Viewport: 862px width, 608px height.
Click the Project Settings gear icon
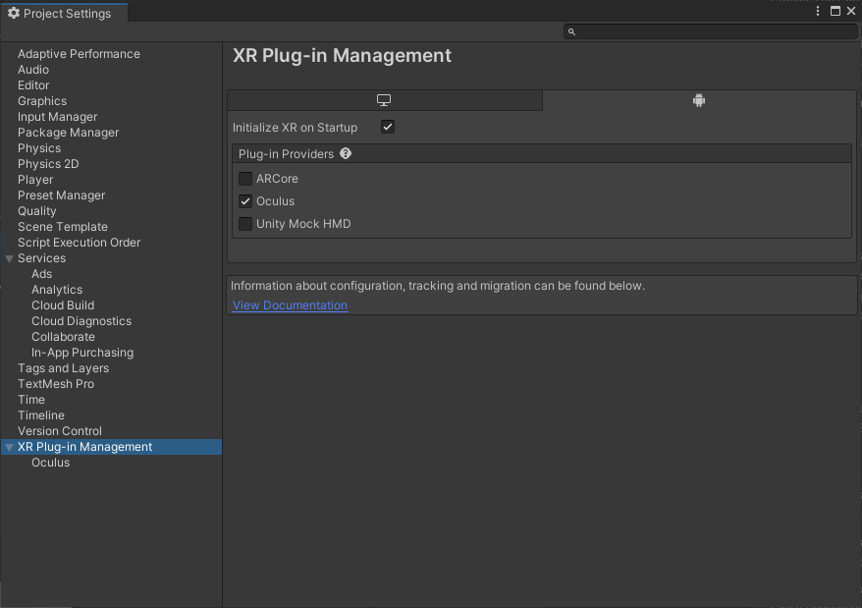coord(14,13)
